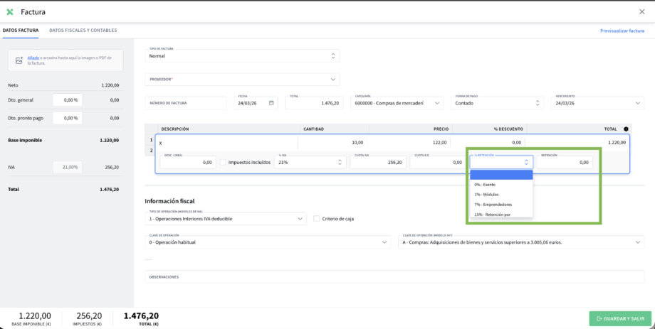Click the stepper arrows on % IVA field
655x329 pixels.
click(x=339, y=162)
